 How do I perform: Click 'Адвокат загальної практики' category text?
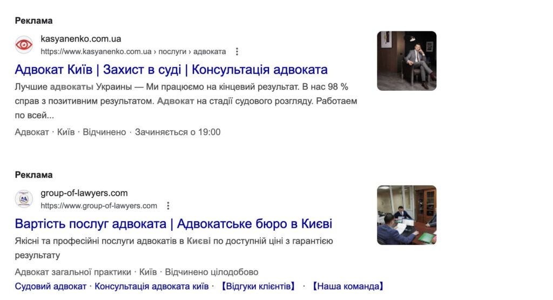tap(73, 272)
